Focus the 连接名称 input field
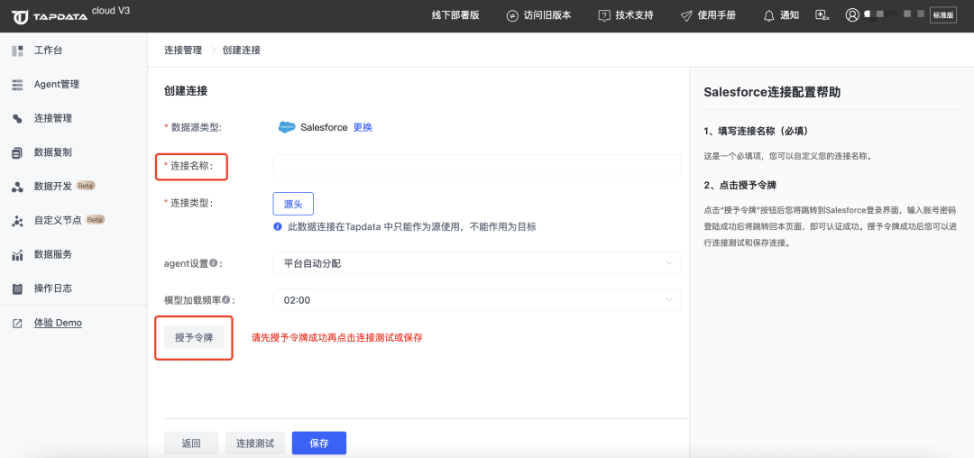974x458 pixels. [x=477, y=166]
